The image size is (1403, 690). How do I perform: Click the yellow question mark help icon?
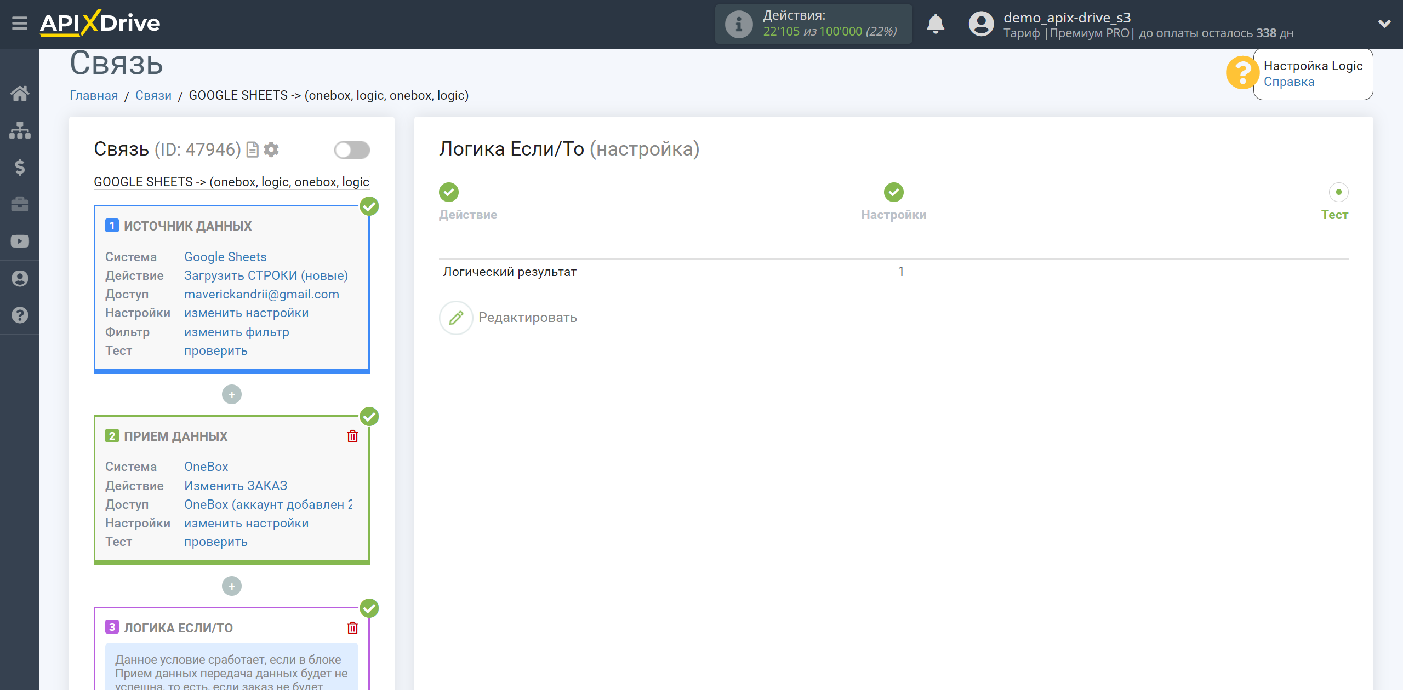coord(1242,72)
